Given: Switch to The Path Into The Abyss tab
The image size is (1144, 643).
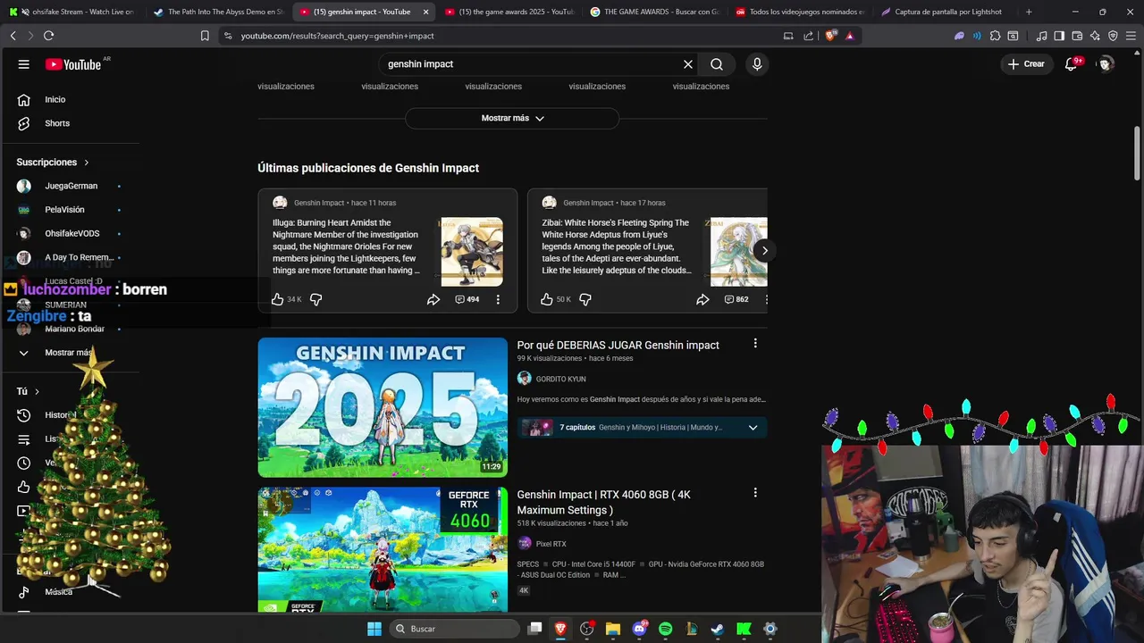Looking at the screenshot, I should tap(219, 12).
